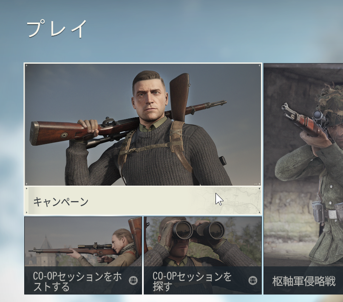343x302 pixels.
Task: Click the binoculars in the co-op search tile
Action: click(x=198, y=230)
